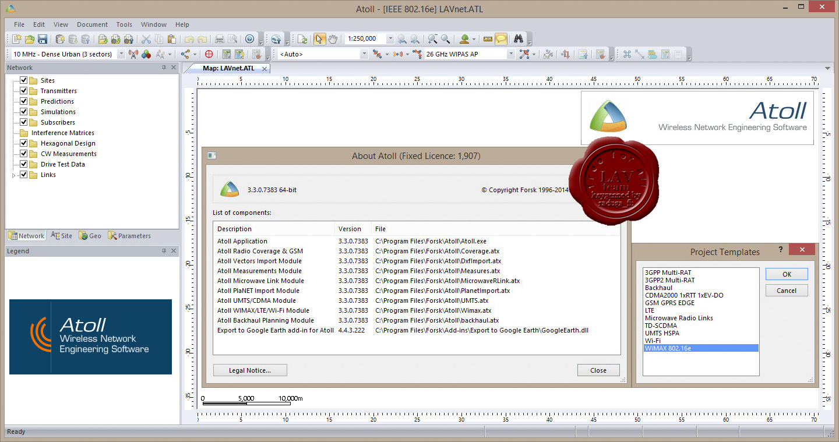
Task: Open the share-nodes icon dropdown arrow
Action: pos(195,54)
